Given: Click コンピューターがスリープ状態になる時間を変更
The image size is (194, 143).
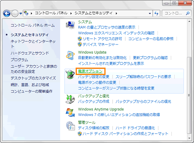Looking at the screenshot, I should (116, 88).
